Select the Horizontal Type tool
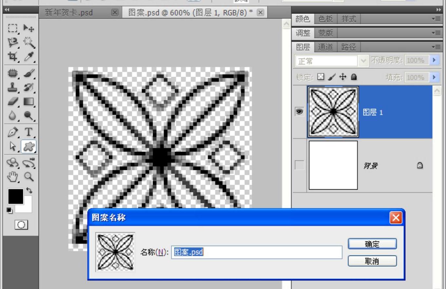Viewport: 446px width, 289px height. [x=29, y=133]
